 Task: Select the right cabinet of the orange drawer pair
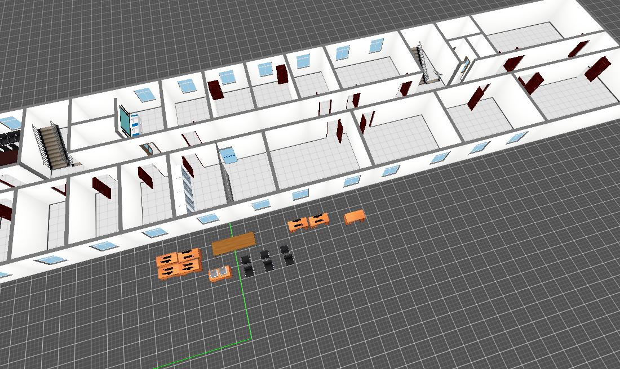[319, 220]
